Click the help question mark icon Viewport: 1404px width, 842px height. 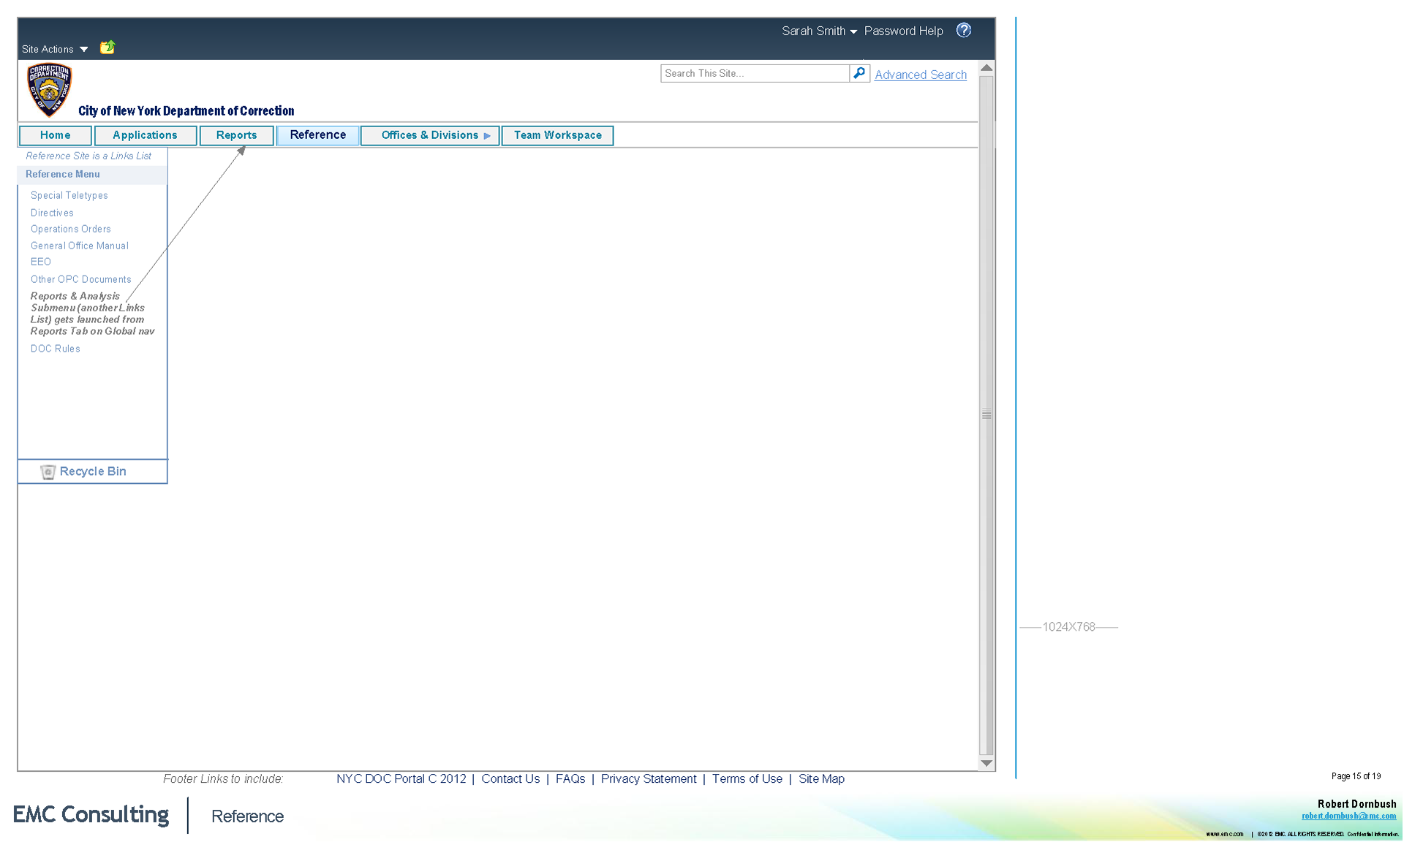[963, 30]
